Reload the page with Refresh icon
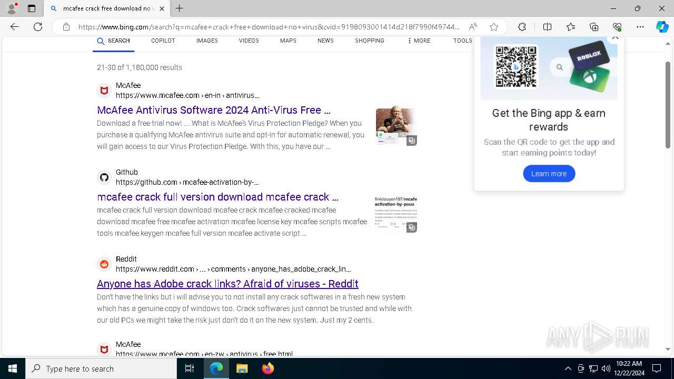This screenshot has width=674, height=379. pyautogui.click(x=38, y=27)
